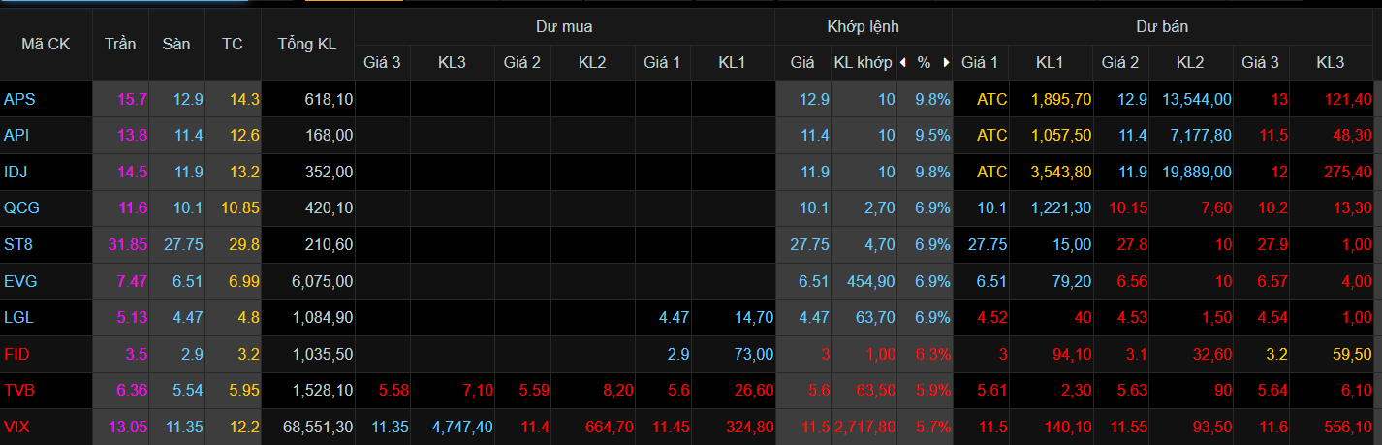Select the Sàn column header
The image size is (1382, 445).
click(176, 45)
